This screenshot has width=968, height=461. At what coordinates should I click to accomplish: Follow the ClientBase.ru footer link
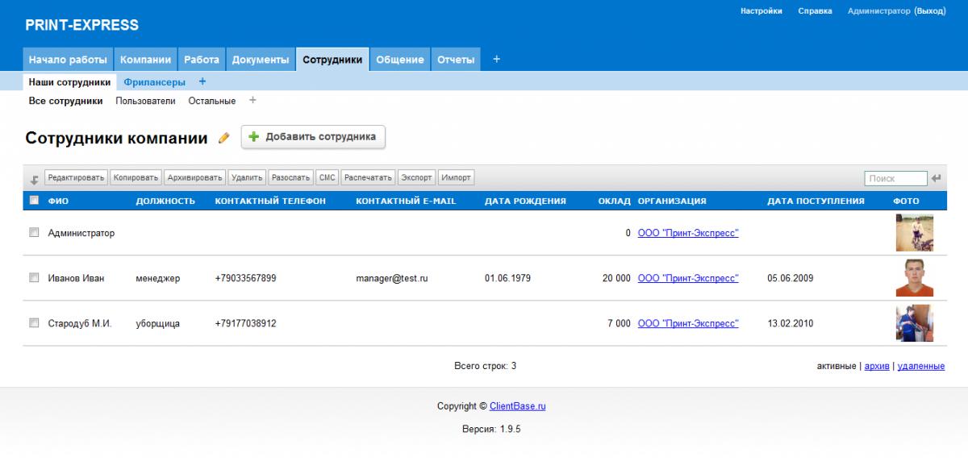517,406
